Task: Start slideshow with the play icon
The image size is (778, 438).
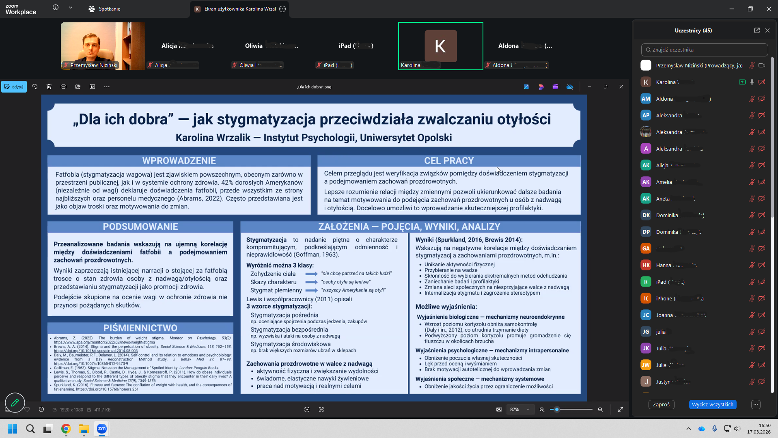Action: pyautogui.click(x=93, y=87)
